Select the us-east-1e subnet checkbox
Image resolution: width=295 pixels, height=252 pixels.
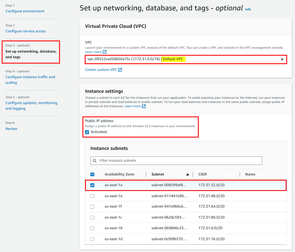(x=92, y=196)
